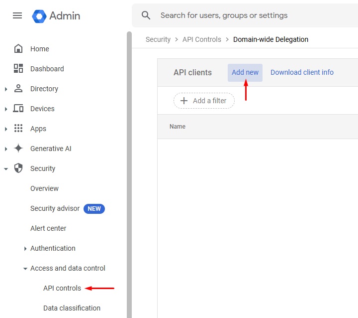Open the hamburger main menu

click(17, 15)
